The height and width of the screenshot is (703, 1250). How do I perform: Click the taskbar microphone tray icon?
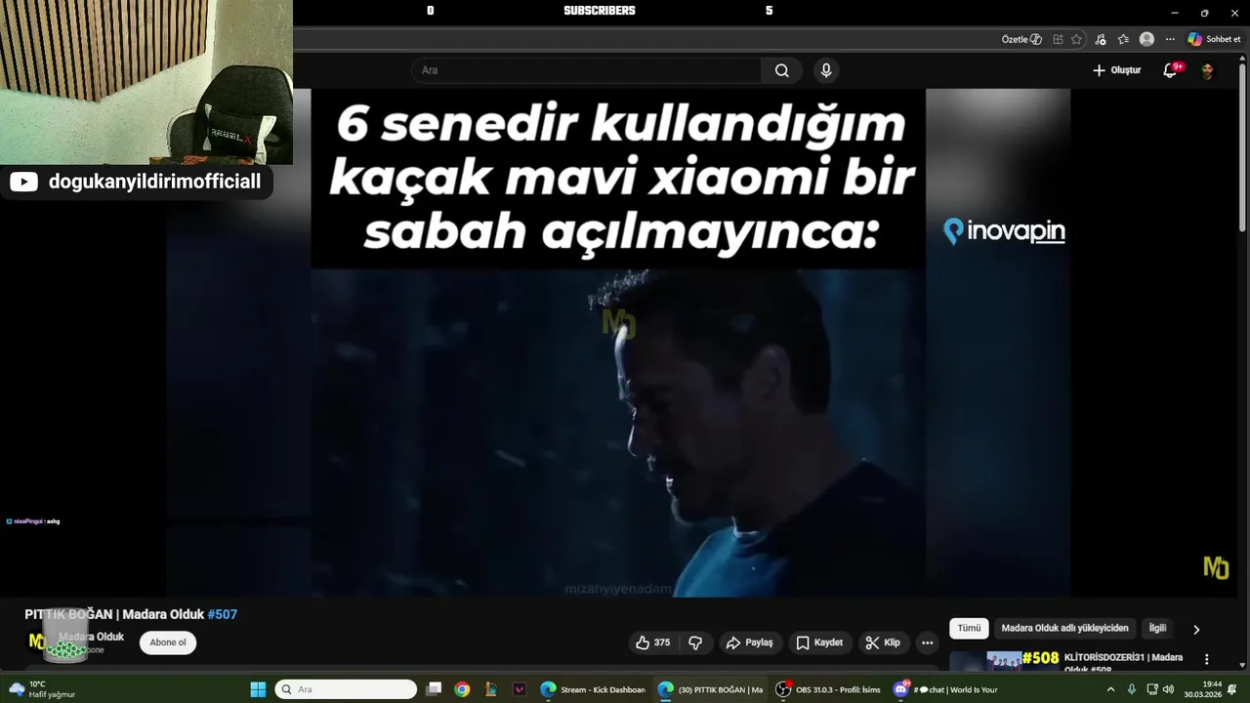[1132, 689]
